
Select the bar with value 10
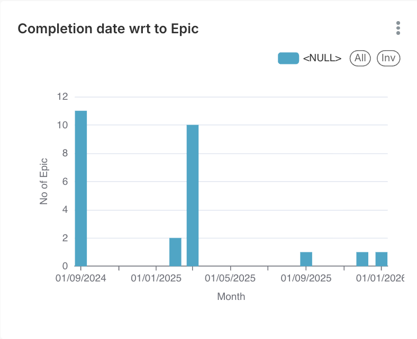pyautogui.click(x=193, y=195)
